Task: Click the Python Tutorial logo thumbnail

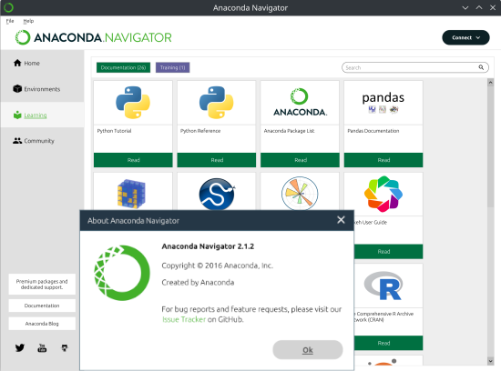Action: (133, 103)
